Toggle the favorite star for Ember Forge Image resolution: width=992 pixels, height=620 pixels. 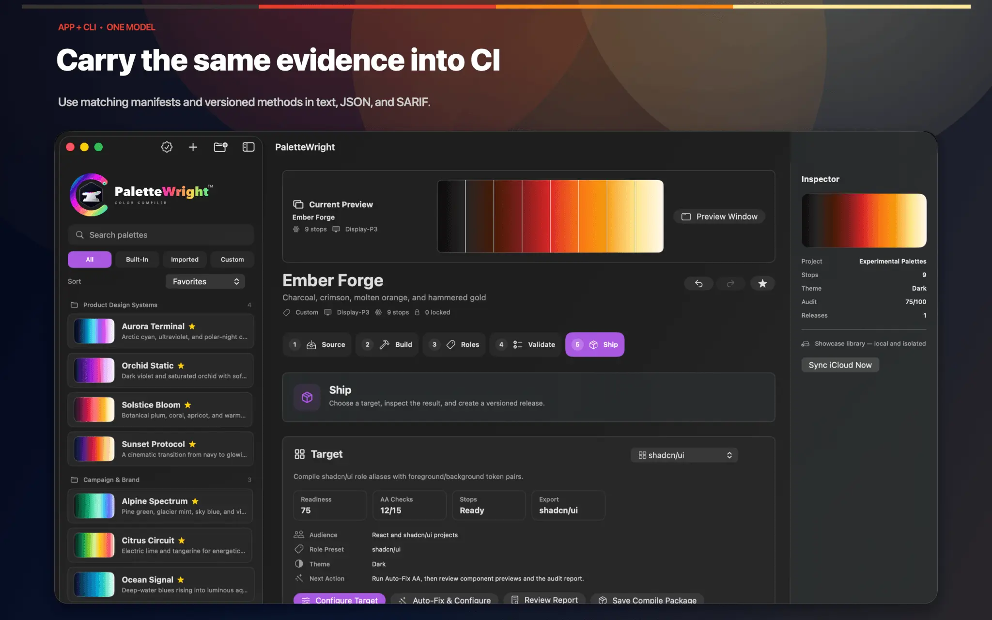tap(762, 283)
